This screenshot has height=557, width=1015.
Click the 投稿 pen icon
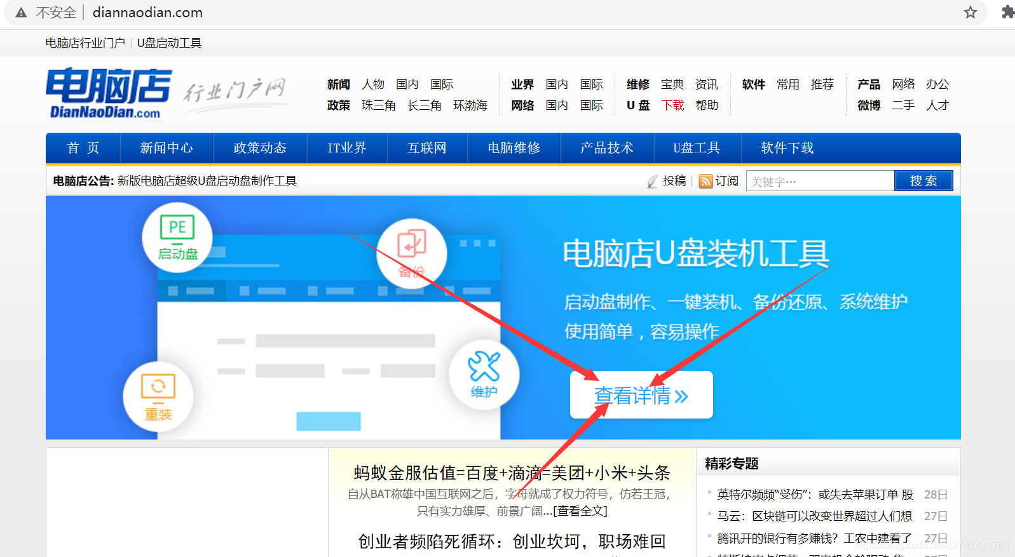(x=653, y=182)
